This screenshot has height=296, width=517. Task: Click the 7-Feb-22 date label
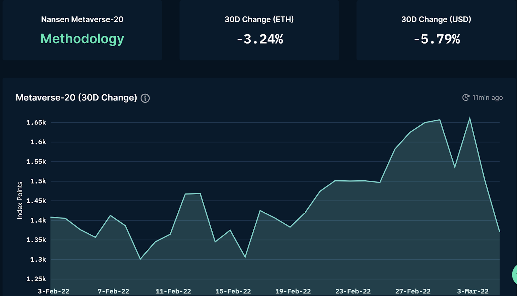point(113,291)
